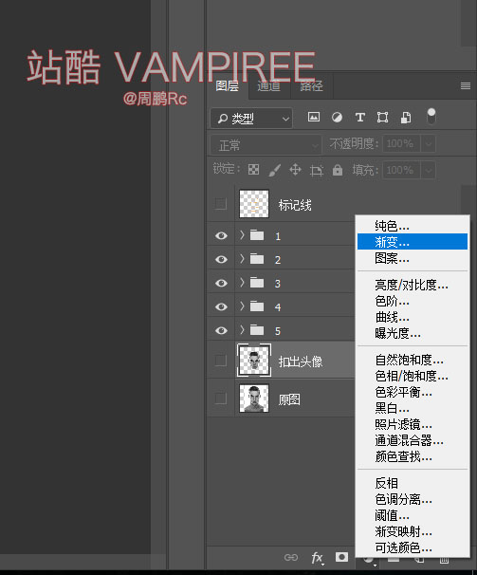Toggle visibility of group 3

[x=221, y=283]
